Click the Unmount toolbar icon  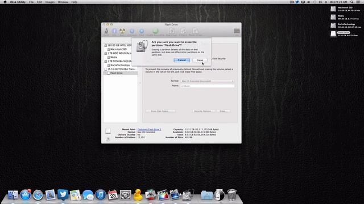point(132,31)
